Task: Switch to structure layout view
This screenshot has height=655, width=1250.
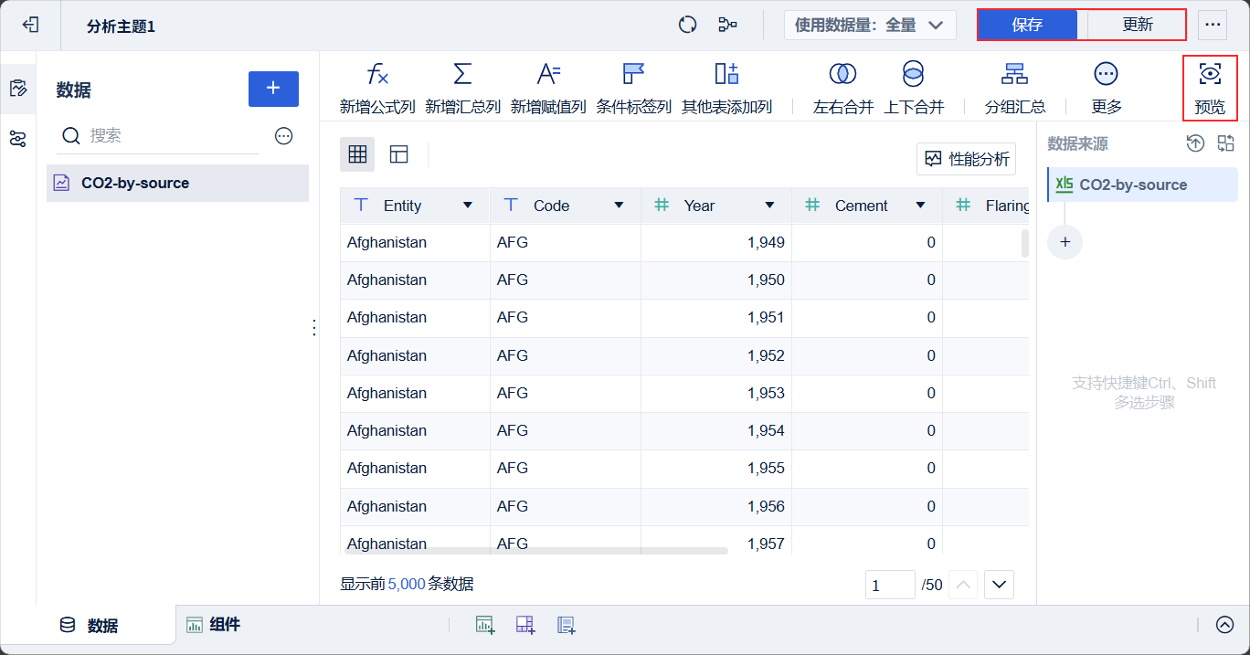Action: point(398,154)
